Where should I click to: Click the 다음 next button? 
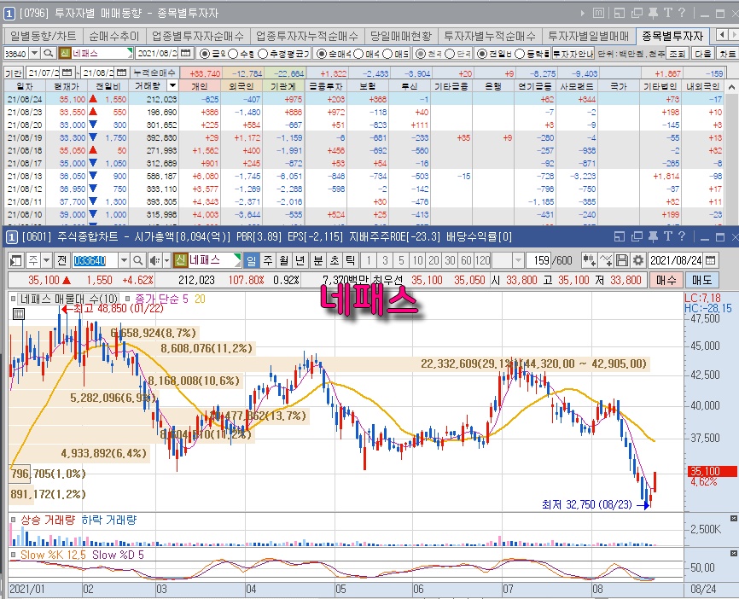click(702, 54)
